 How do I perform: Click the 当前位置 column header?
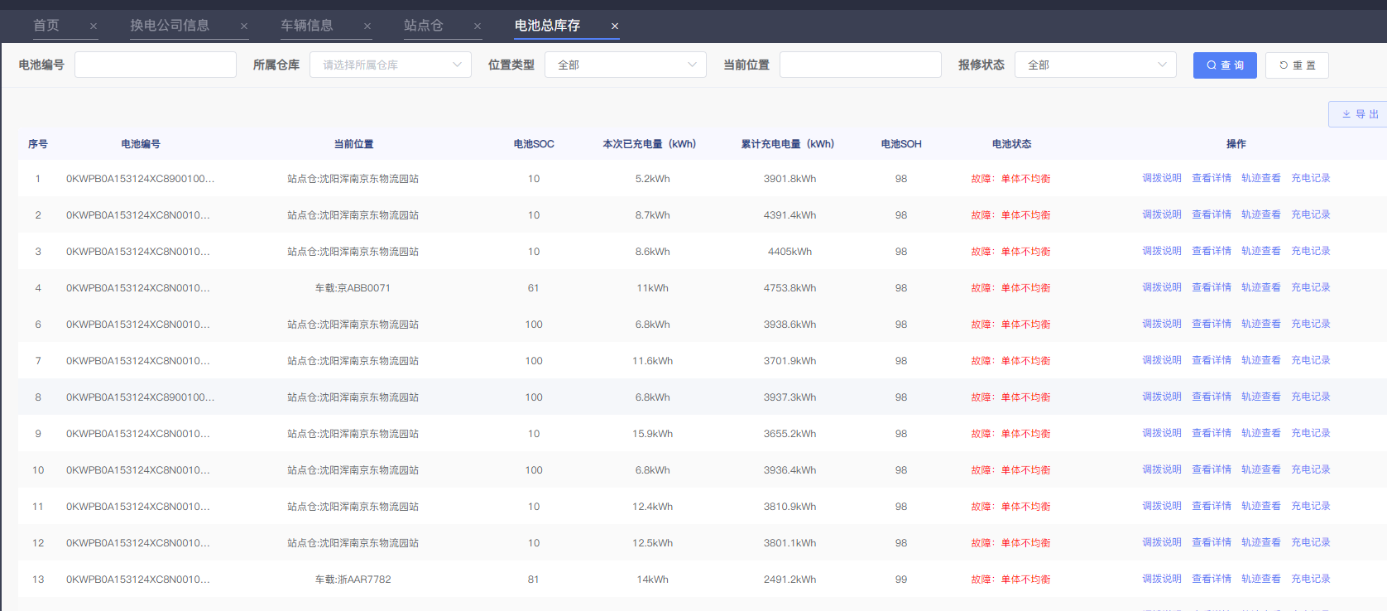point(353,144)
